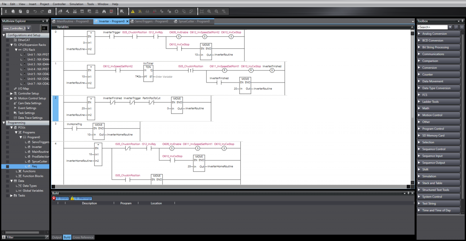The height and width of the screenshot is (241, 466).
Task: Open the Variables bar above ladder editor
Action: pyautogui.click(x=63, y=27)
